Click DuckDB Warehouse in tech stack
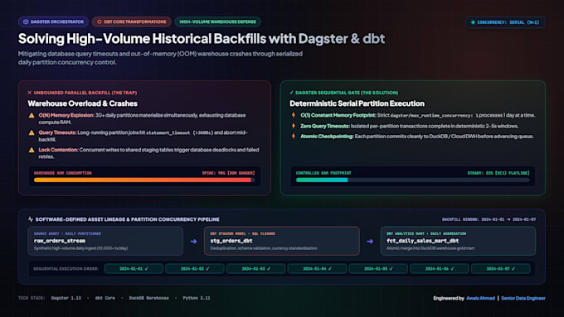 pyautogui.click(x=148, y=298)
